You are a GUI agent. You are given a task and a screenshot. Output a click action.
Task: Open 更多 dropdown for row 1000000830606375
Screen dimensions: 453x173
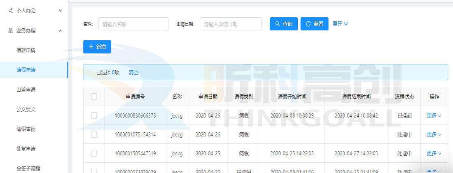point(434,115)
